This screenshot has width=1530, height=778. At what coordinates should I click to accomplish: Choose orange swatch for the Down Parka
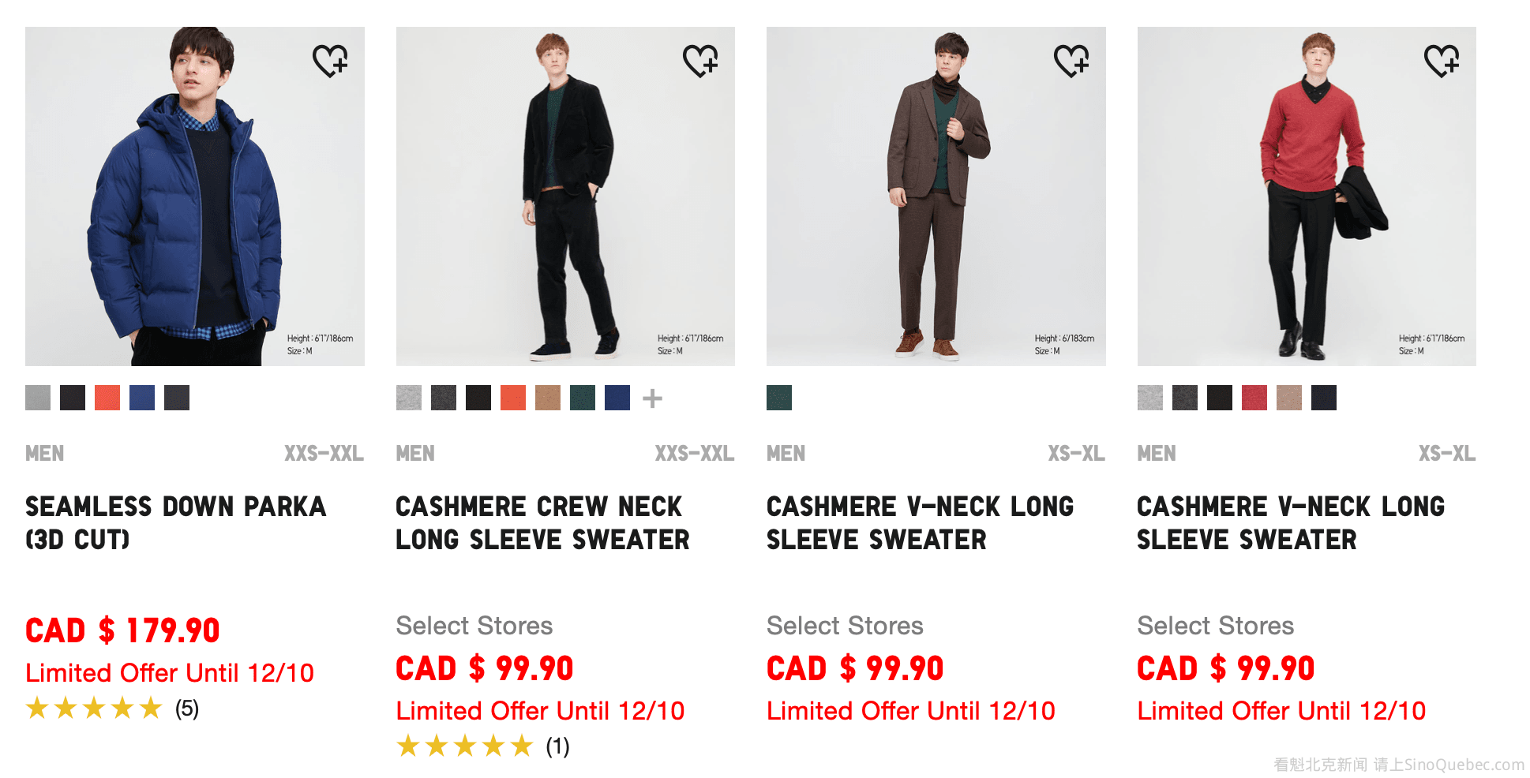click(107, 398)
